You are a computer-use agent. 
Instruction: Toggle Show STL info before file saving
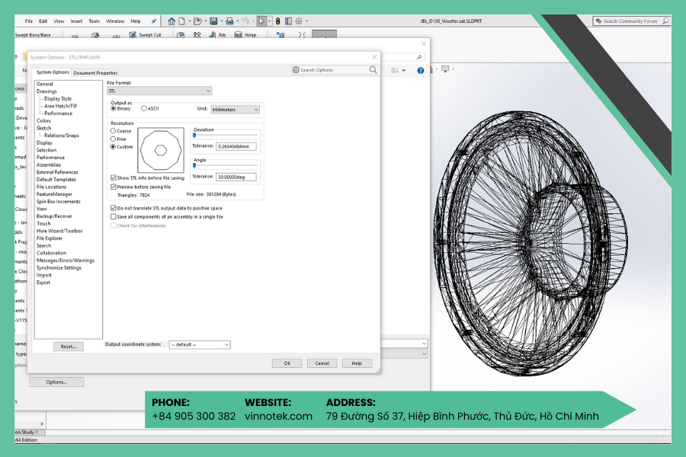tap(114, 178)
